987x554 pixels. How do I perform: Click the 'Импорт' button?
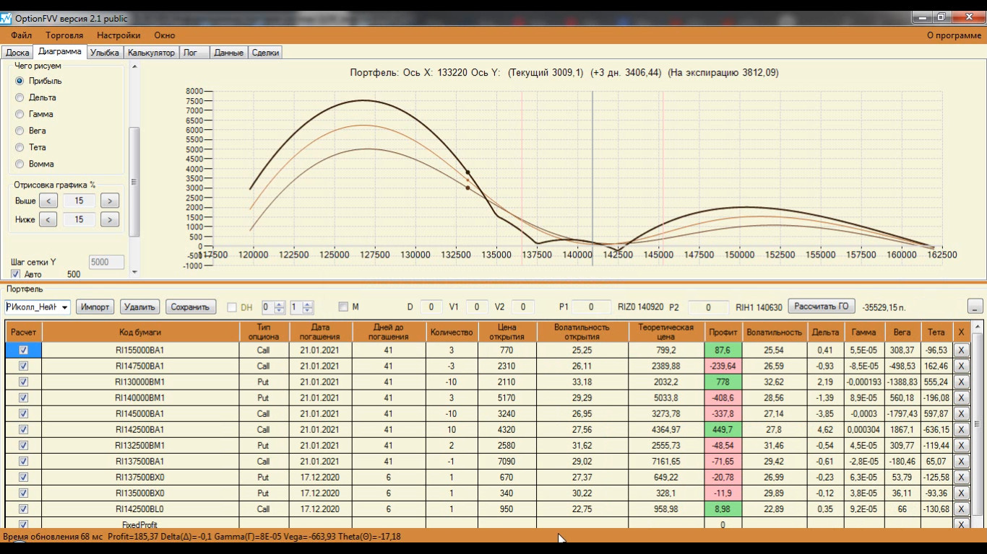point(95,307)
